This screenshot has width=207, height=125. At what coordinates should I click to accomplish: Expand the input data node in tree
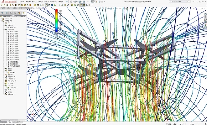[x=1, y=19]
